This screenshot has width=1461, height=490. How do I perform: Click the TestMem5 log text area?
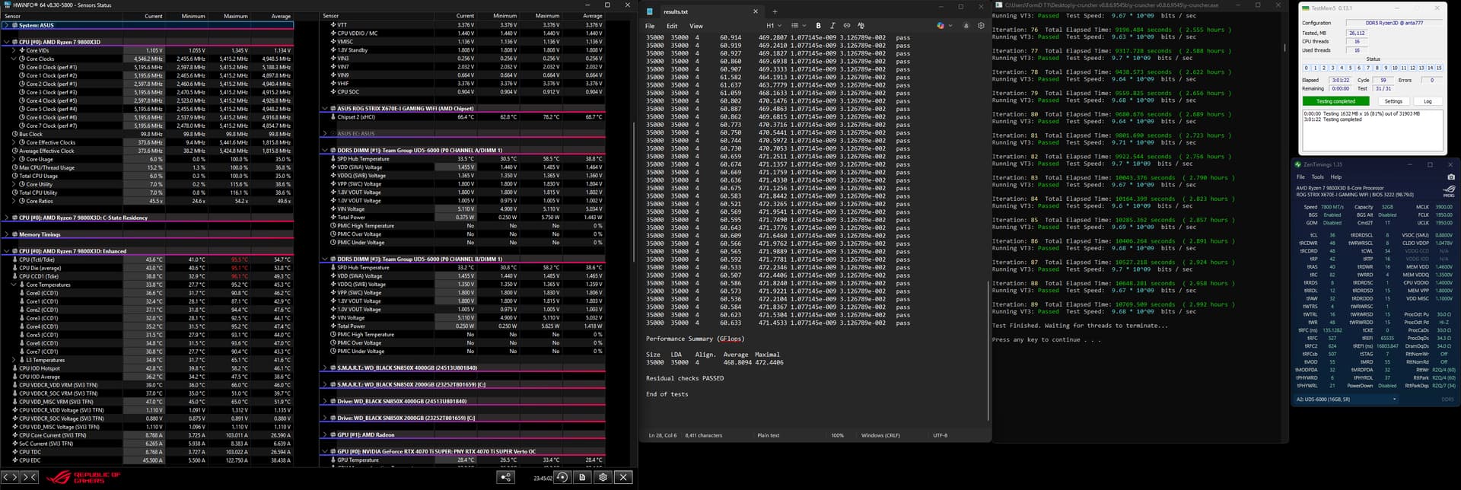tap(1373, 131)
